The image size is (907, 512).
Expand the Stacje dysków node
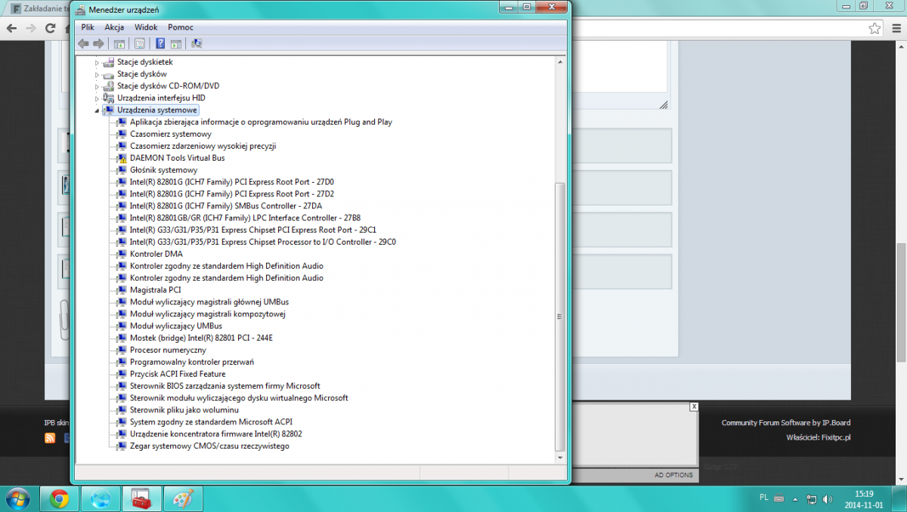(98, 74)
